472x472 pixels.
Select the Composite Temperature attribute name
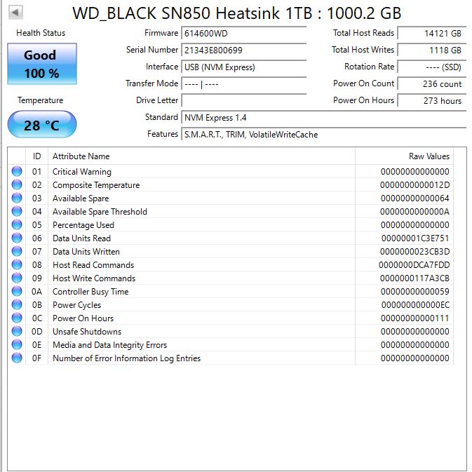point(96,185)
